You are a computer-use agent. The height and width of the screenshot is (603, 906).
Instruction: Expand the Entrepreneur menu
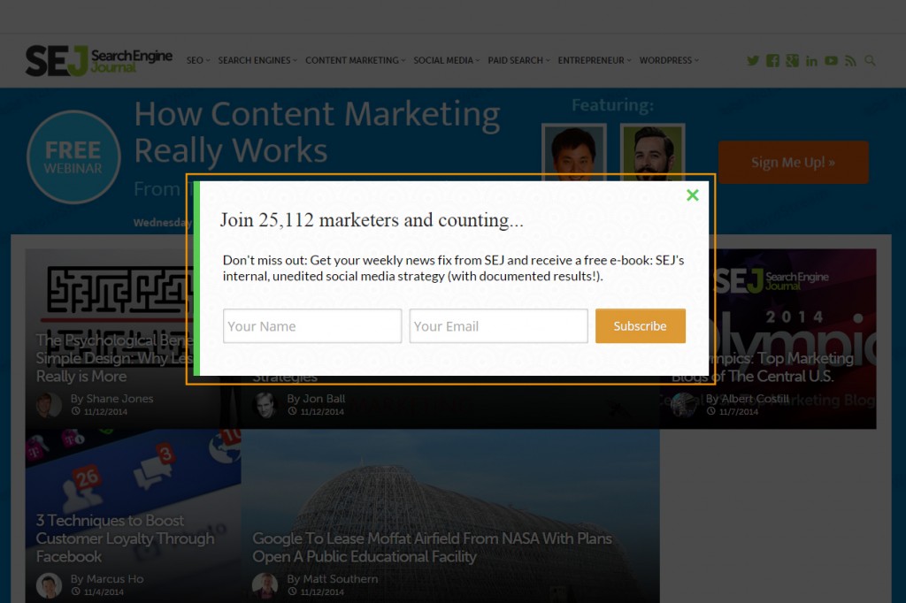click(x=595, y=60)
